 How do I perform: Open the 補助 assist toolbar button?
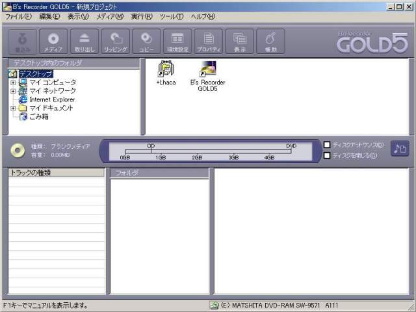pos(270,42)
